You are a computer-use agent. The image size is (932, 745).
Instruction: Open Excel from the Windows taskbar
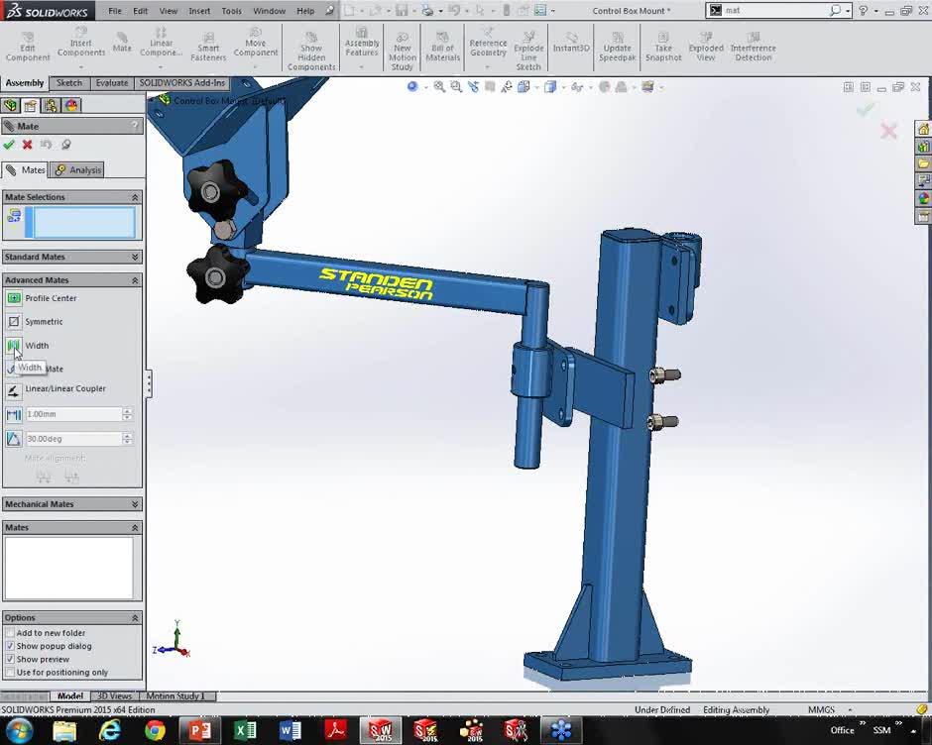tap(245, 731)
